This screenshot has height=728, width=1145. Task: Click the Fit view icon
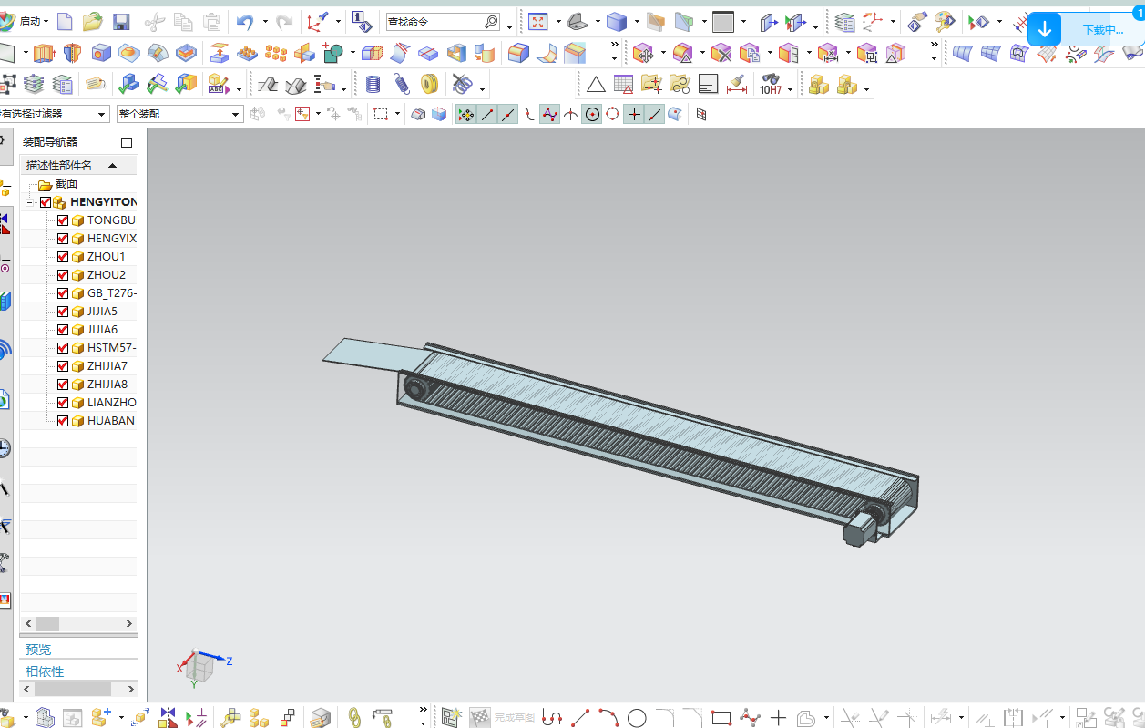pos(538,21)
